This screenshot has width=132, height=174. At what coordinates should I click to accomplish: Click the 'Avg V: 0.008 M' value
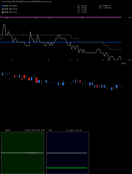pyautogui.click(x=105, y=6)
